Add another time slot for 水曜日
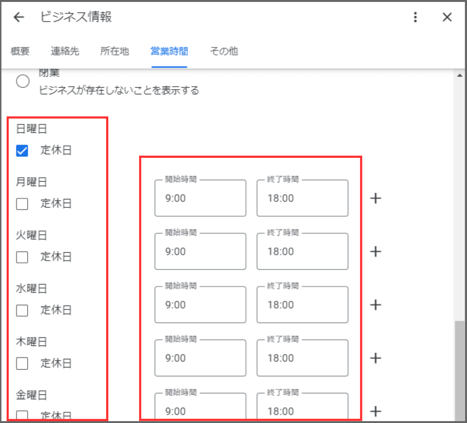The height and width of the screenshot is (423, 467). tap(376, 305)
